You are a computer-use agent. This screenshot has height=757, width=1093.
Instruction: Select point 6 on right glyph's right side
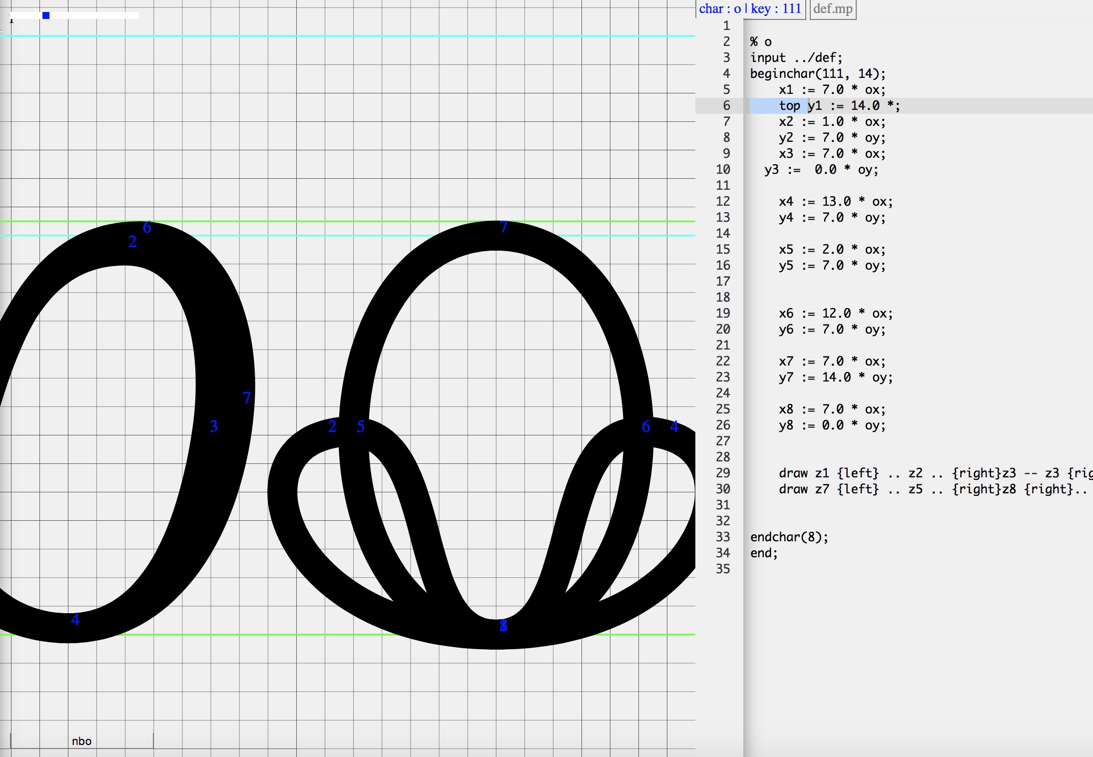[x=646, y=426]
